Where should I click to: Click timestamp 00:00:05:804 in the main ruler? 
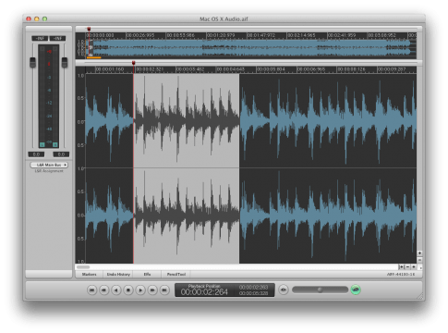(x=271, y=69)
